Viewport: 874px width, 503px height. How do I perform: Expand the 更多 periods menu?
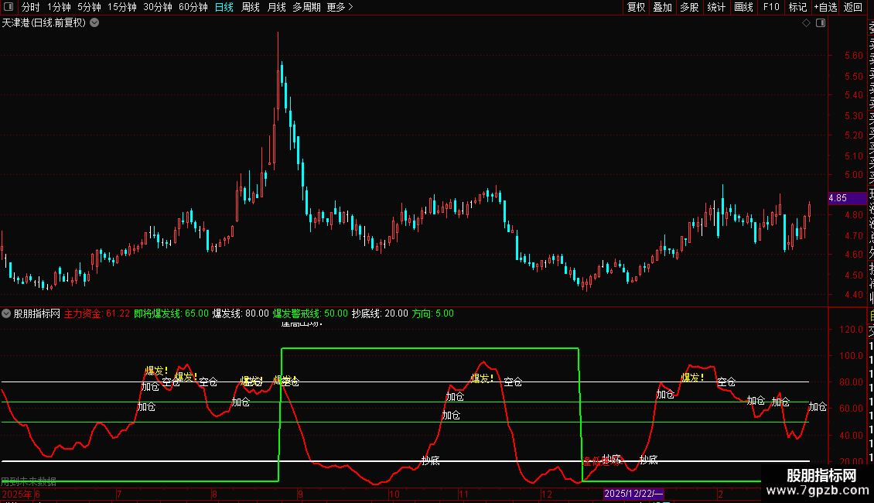tap(340, 7)
